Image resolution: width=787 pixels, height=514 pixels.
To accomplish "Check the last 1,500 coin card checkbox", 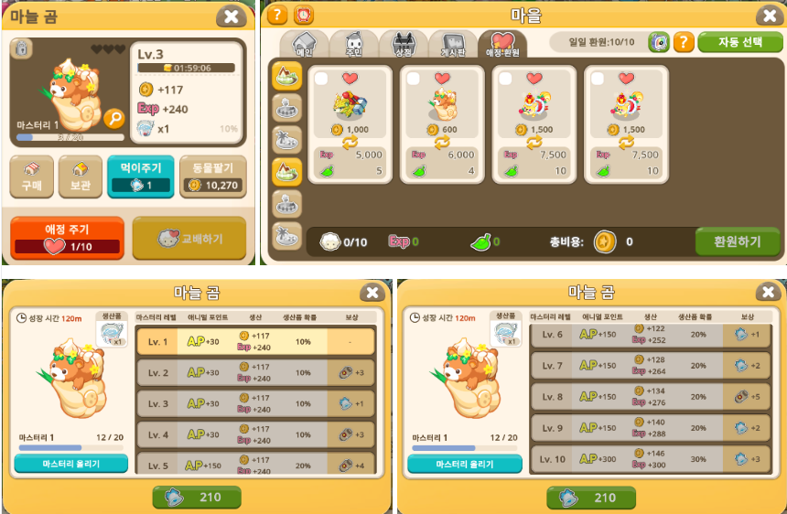I will tap(598, 79).
